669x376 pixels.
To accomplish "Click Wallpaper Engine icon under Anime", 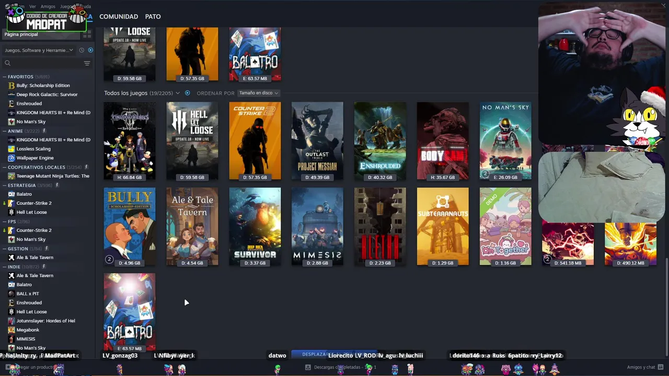I will (x=11, y=158).
